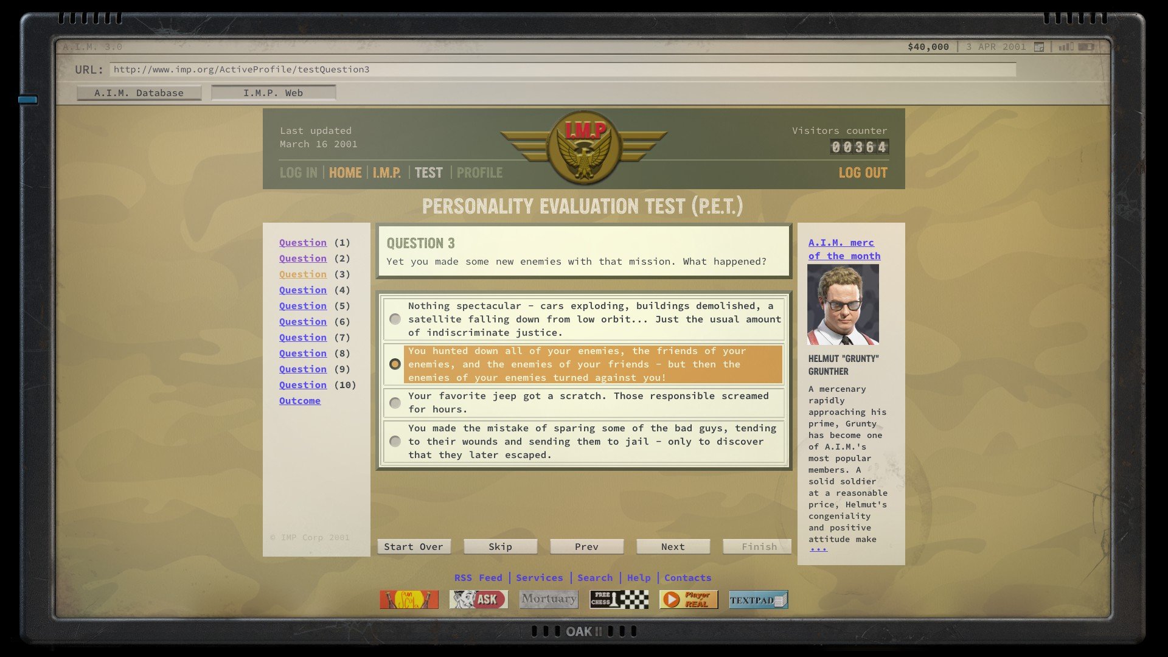Switch to the I.M.P. Web tab
The height and width of the screenshot is (657, 1168).
pyautogui.click(x=273, y=93)
